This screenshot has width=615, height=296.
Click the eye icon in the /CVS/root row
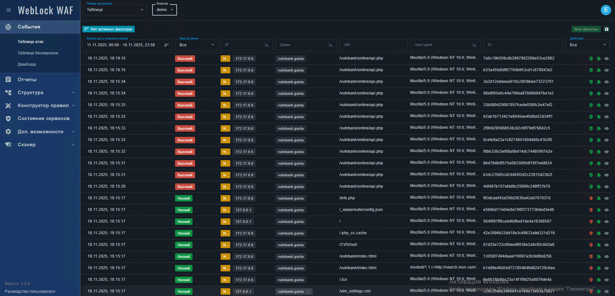607,245
